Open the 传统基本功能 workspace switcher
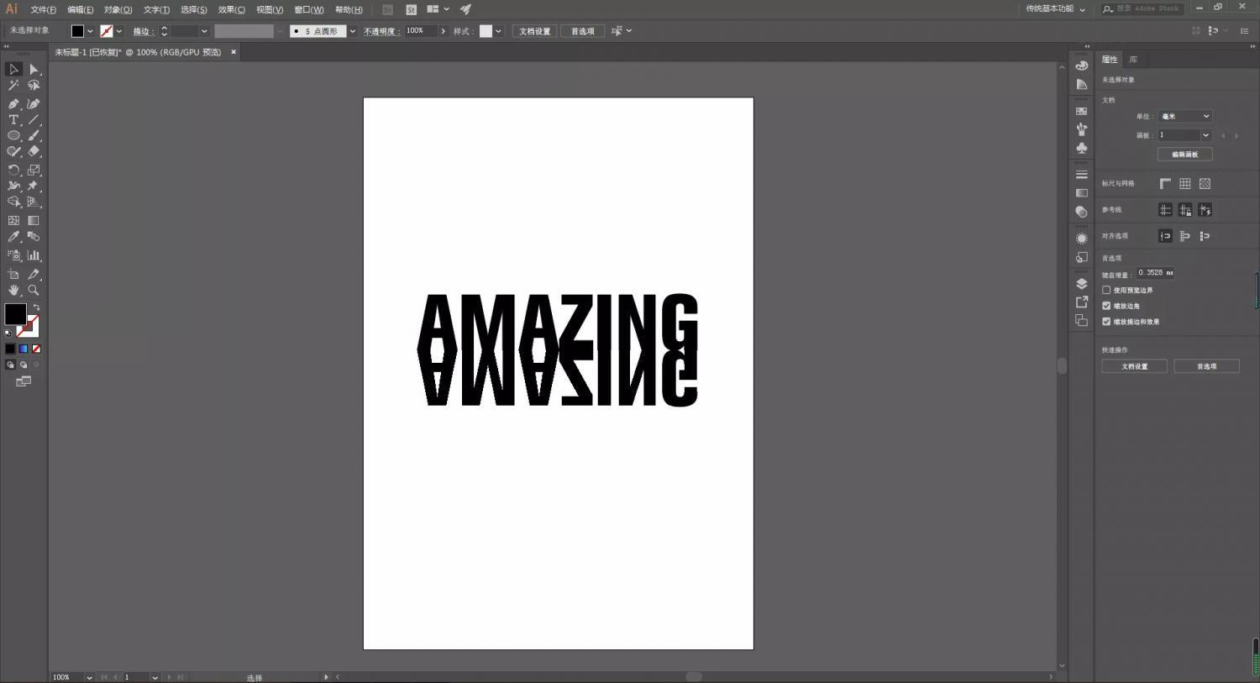 [1055, 9]
